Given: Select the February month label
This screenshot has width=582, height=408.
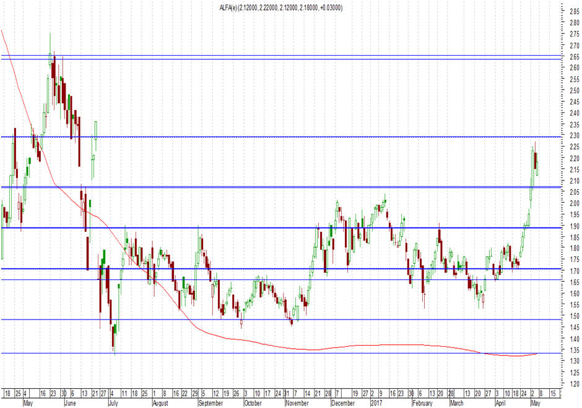Looking at the screenshot, I should point(423,403).
